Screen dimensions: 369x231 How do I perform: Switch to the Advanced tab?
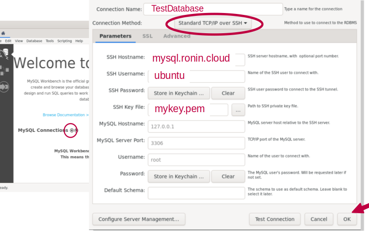coord(177,36)
